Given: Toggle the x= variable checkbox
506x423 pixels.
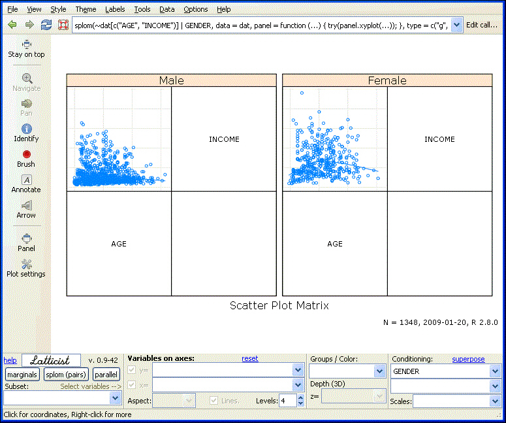Looking at the screenshot, I should click(132, 384).
